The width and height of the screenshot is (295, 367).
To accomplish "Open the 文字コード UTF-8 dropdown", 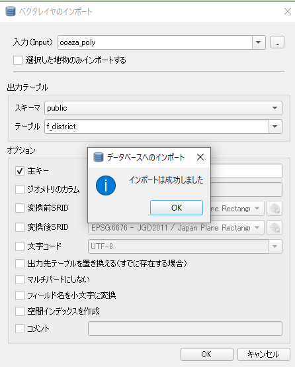I will (275, 246).
